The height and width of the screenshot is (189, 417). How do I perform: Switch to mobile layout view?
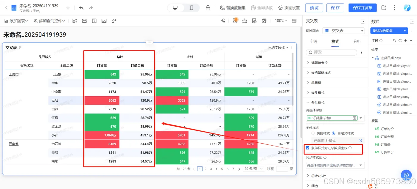pos(192,8)
